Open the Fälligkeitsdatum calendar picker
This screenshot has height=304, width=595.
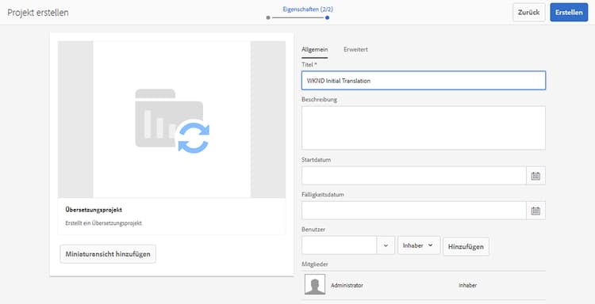pyautogui.click(x=535, y=211)
